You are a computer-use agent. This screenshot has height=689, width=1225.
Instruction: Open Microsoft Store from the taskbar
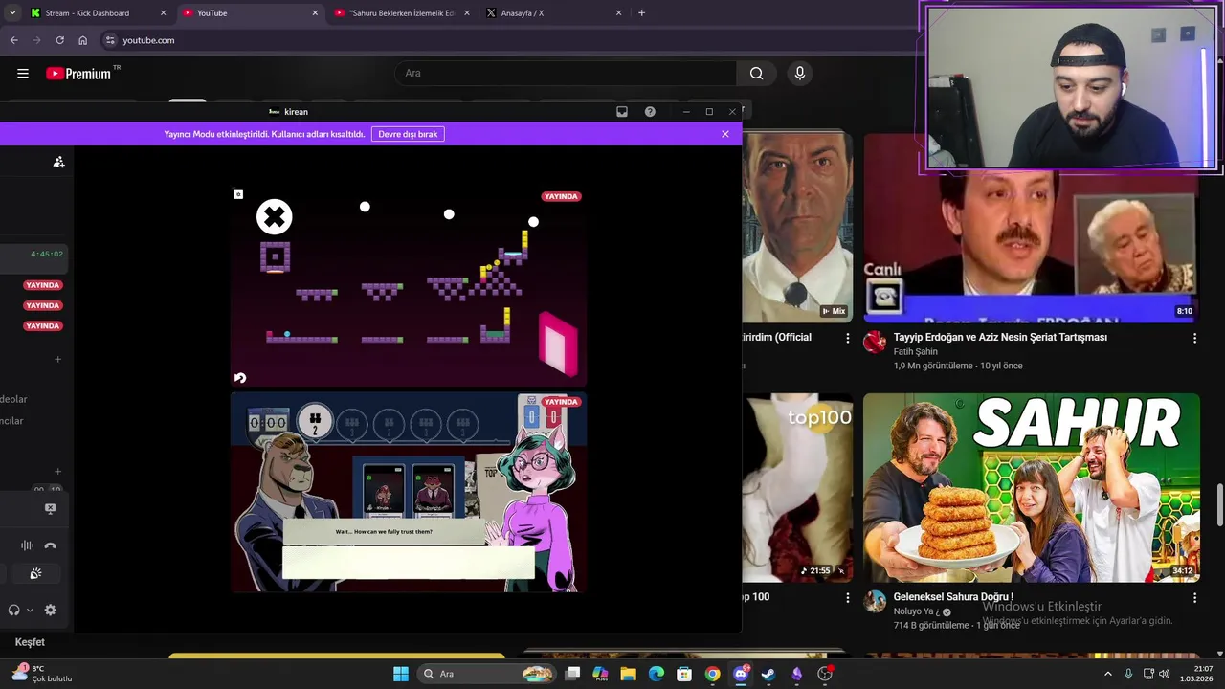(x=684, y=674)
